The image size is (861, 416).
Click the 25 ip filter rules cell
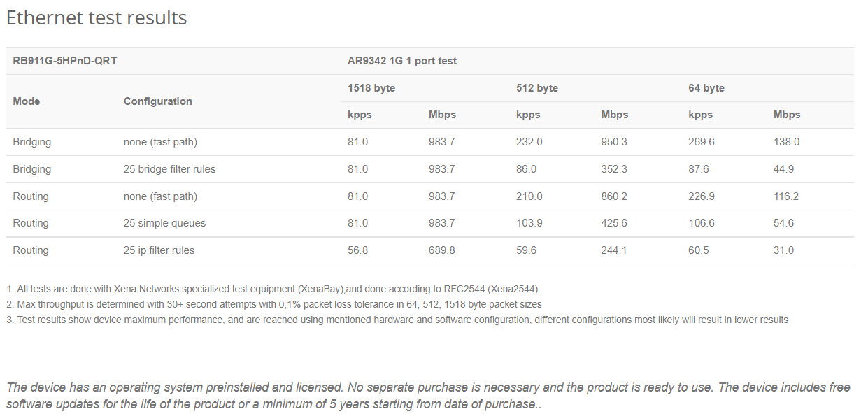[159, 250]
